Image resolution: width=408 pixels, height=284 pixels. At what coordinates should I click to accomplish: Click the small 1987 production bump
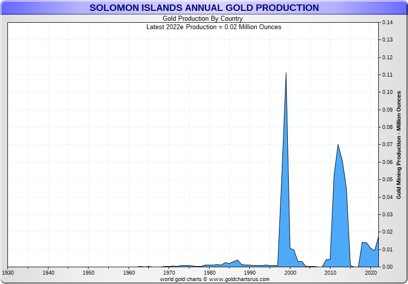237,260
